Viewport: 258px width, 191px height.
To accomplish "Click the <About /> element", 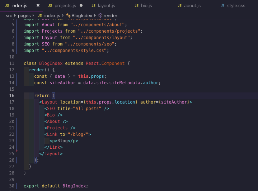I will [56, 121].
